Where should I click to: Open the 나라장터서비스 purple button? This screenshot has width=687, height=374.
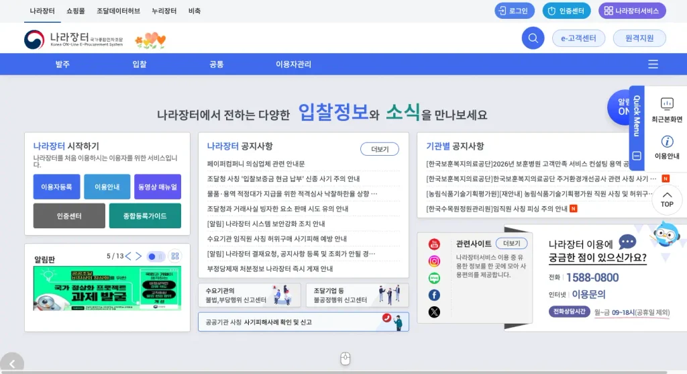coord(632,11)
